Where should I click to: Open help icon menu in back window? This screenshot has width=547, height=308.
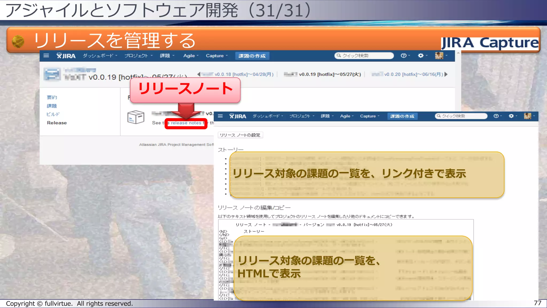(x=405, y=55)
